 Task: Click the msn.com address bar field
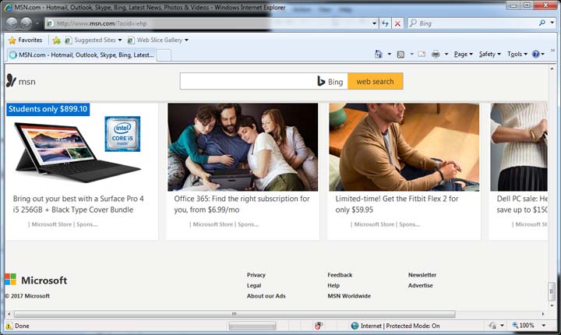point(207,23)
